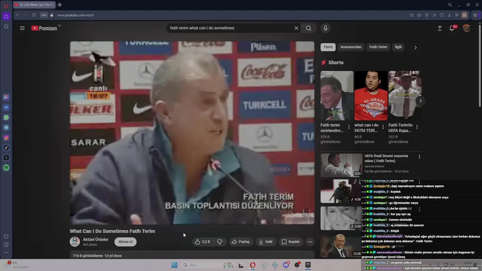The image size is (482, 271).
Task: Select the Fatih Terim filter chip
Action: (x=378, y=47)
